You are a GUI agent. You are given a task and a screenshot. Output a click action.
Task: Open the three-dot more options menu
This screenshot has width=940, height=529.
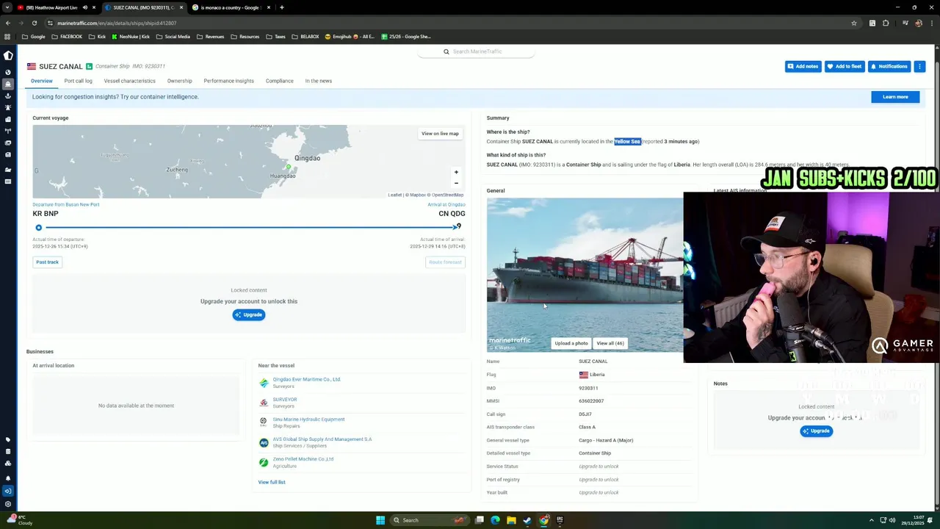tap(919, 66)
